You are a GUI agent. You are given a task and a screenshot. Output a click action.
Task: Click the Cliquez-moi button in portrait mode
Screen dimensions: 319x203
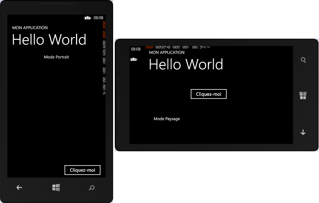(x=83, y=170)
